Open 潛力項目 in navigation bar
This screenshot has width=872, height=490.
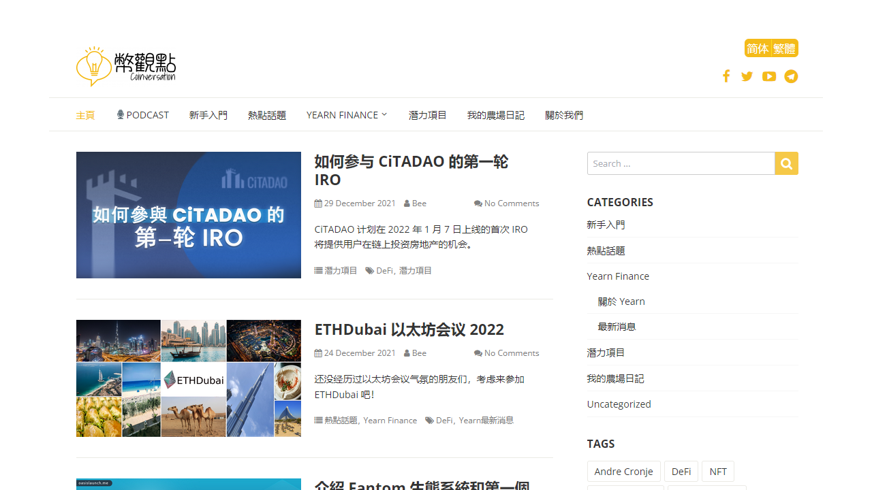point(428,115)
